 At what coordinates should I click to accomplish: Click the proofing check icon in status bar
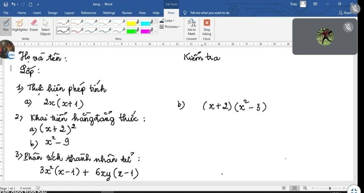38,188
